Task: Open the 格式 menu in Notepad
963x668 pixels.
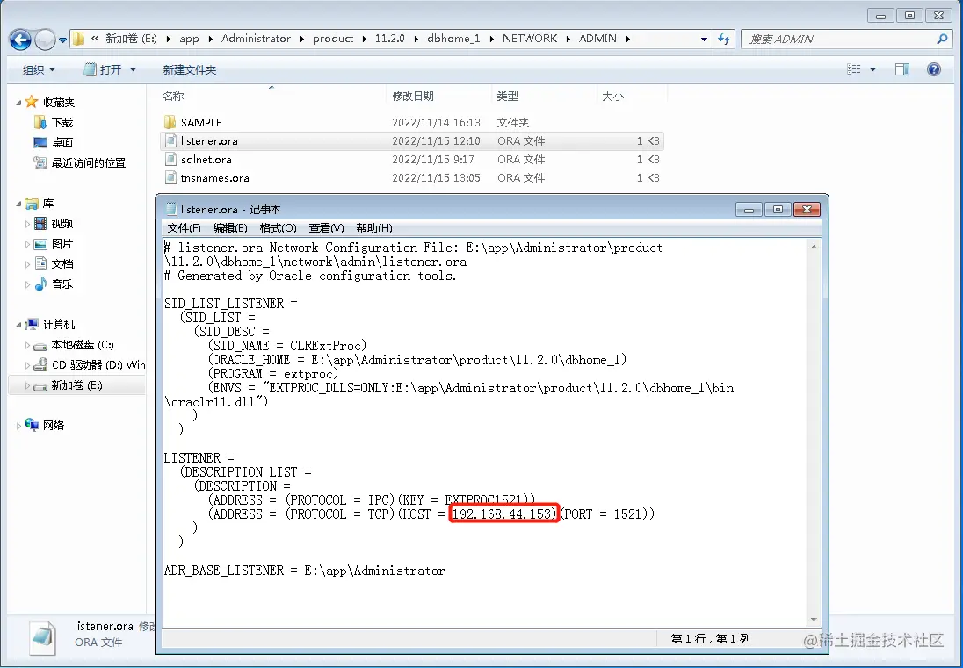Action: [x=278, y=227]
